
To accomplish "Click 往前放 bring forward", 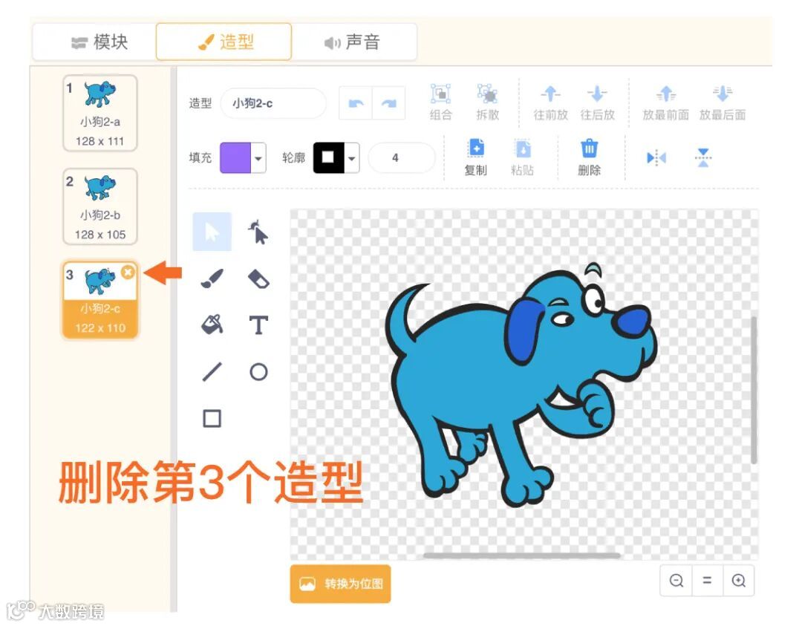I will click(x=550, y=102).
